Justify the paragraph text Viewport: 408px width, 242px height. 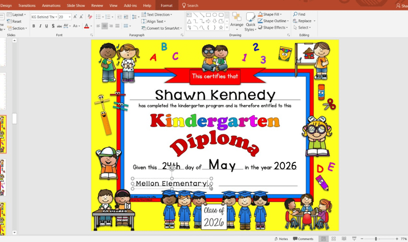(x=118, y=26)
